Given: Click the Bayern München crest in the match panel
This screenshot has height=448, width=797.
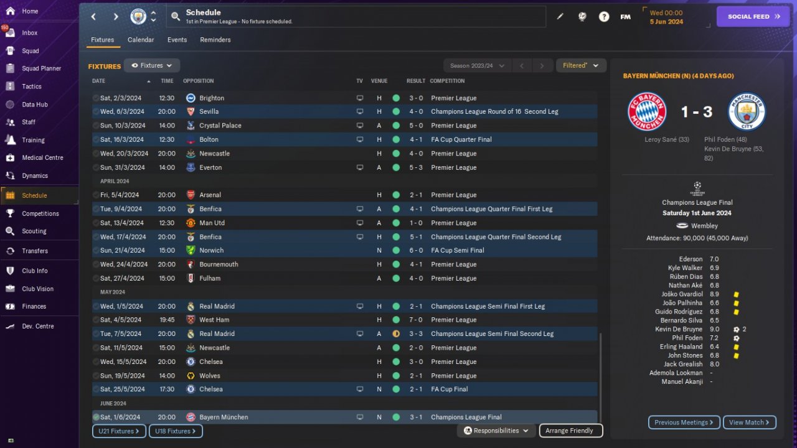Looking at the screenshot, I should [647, 112].
